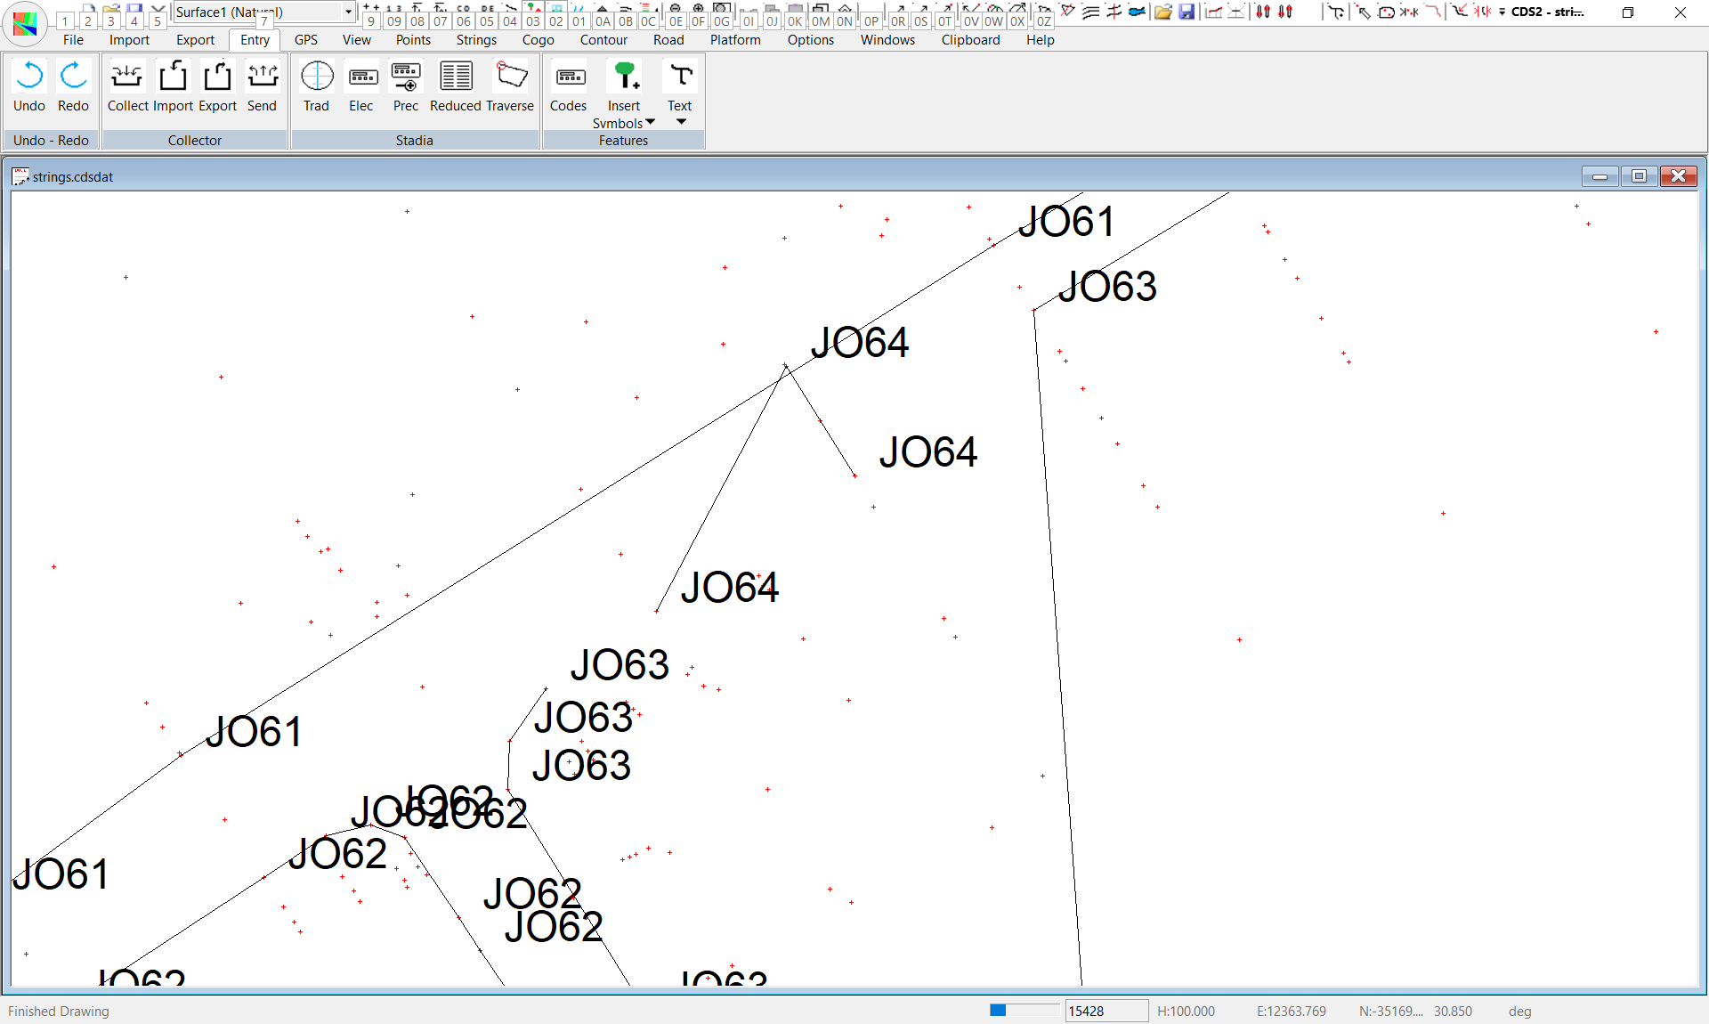Click the 15428 status bar field
The height and width of the screenshot is (1024, 1709).
pyautogui.click(x=1106, y=1011)
